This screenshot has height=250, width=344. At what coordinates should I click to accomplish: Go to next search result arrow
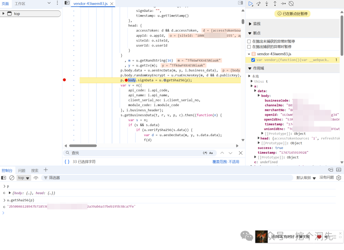click(x=230, y=153)
